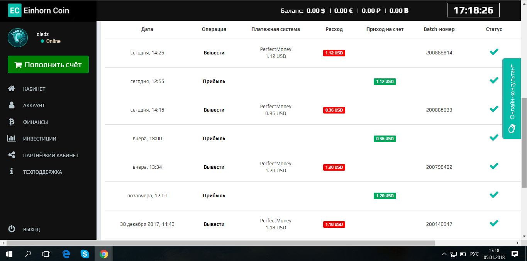This screenshot has height=261, width=527.
Task: Open Финансы via the bitcoin icon
Action: click(12, 122)
